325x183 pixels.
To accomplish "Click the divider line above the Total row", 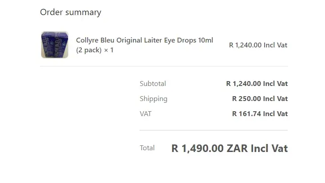I will point(213,130).
